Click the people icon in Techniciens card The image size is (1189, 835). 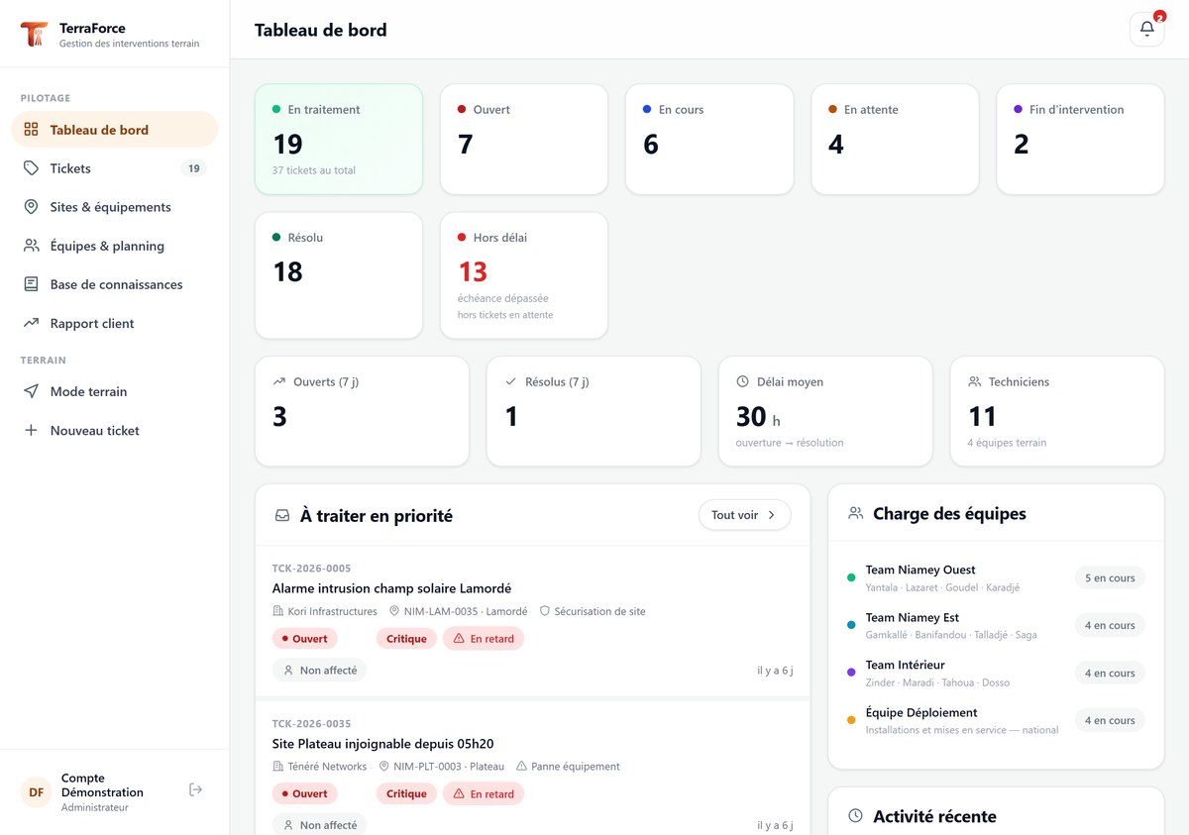[x=974, y=381]
